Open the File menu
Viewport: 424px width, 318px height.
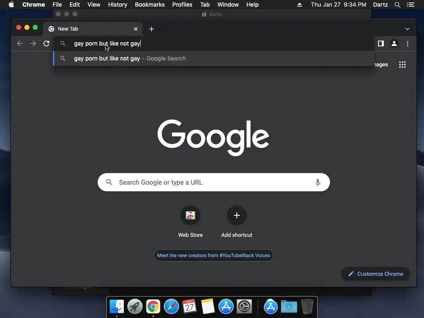(x=57, y=5)
